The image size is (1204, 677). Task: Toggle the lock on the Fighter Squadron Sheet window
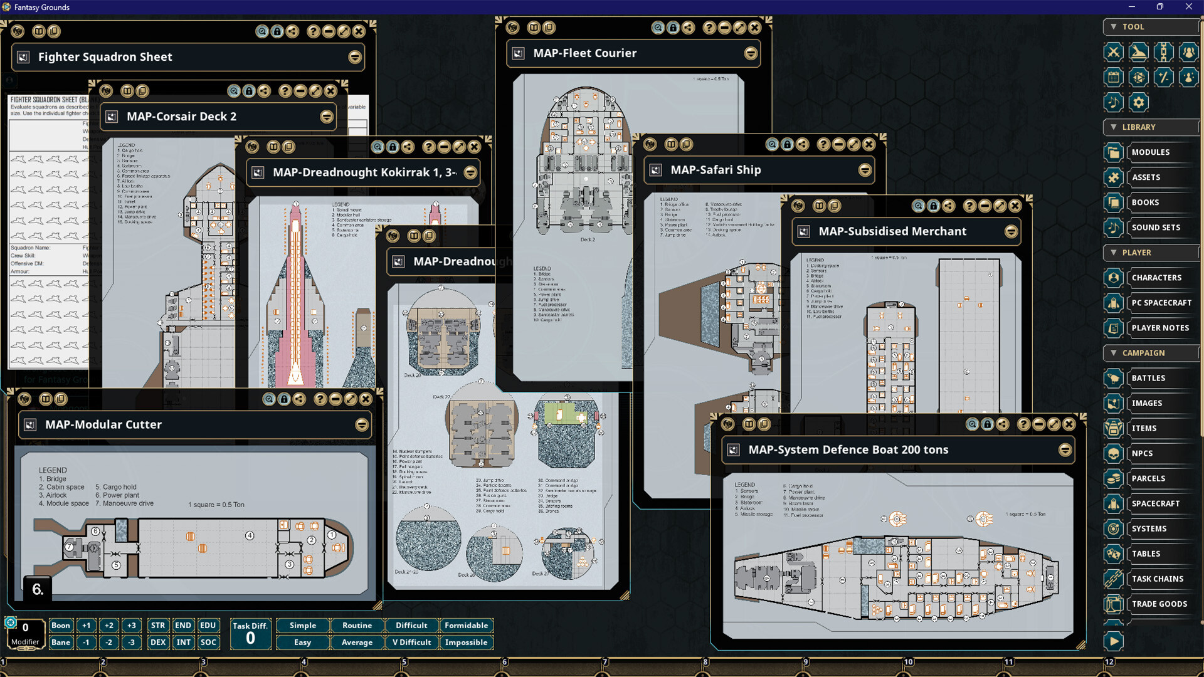pos(277,31)
